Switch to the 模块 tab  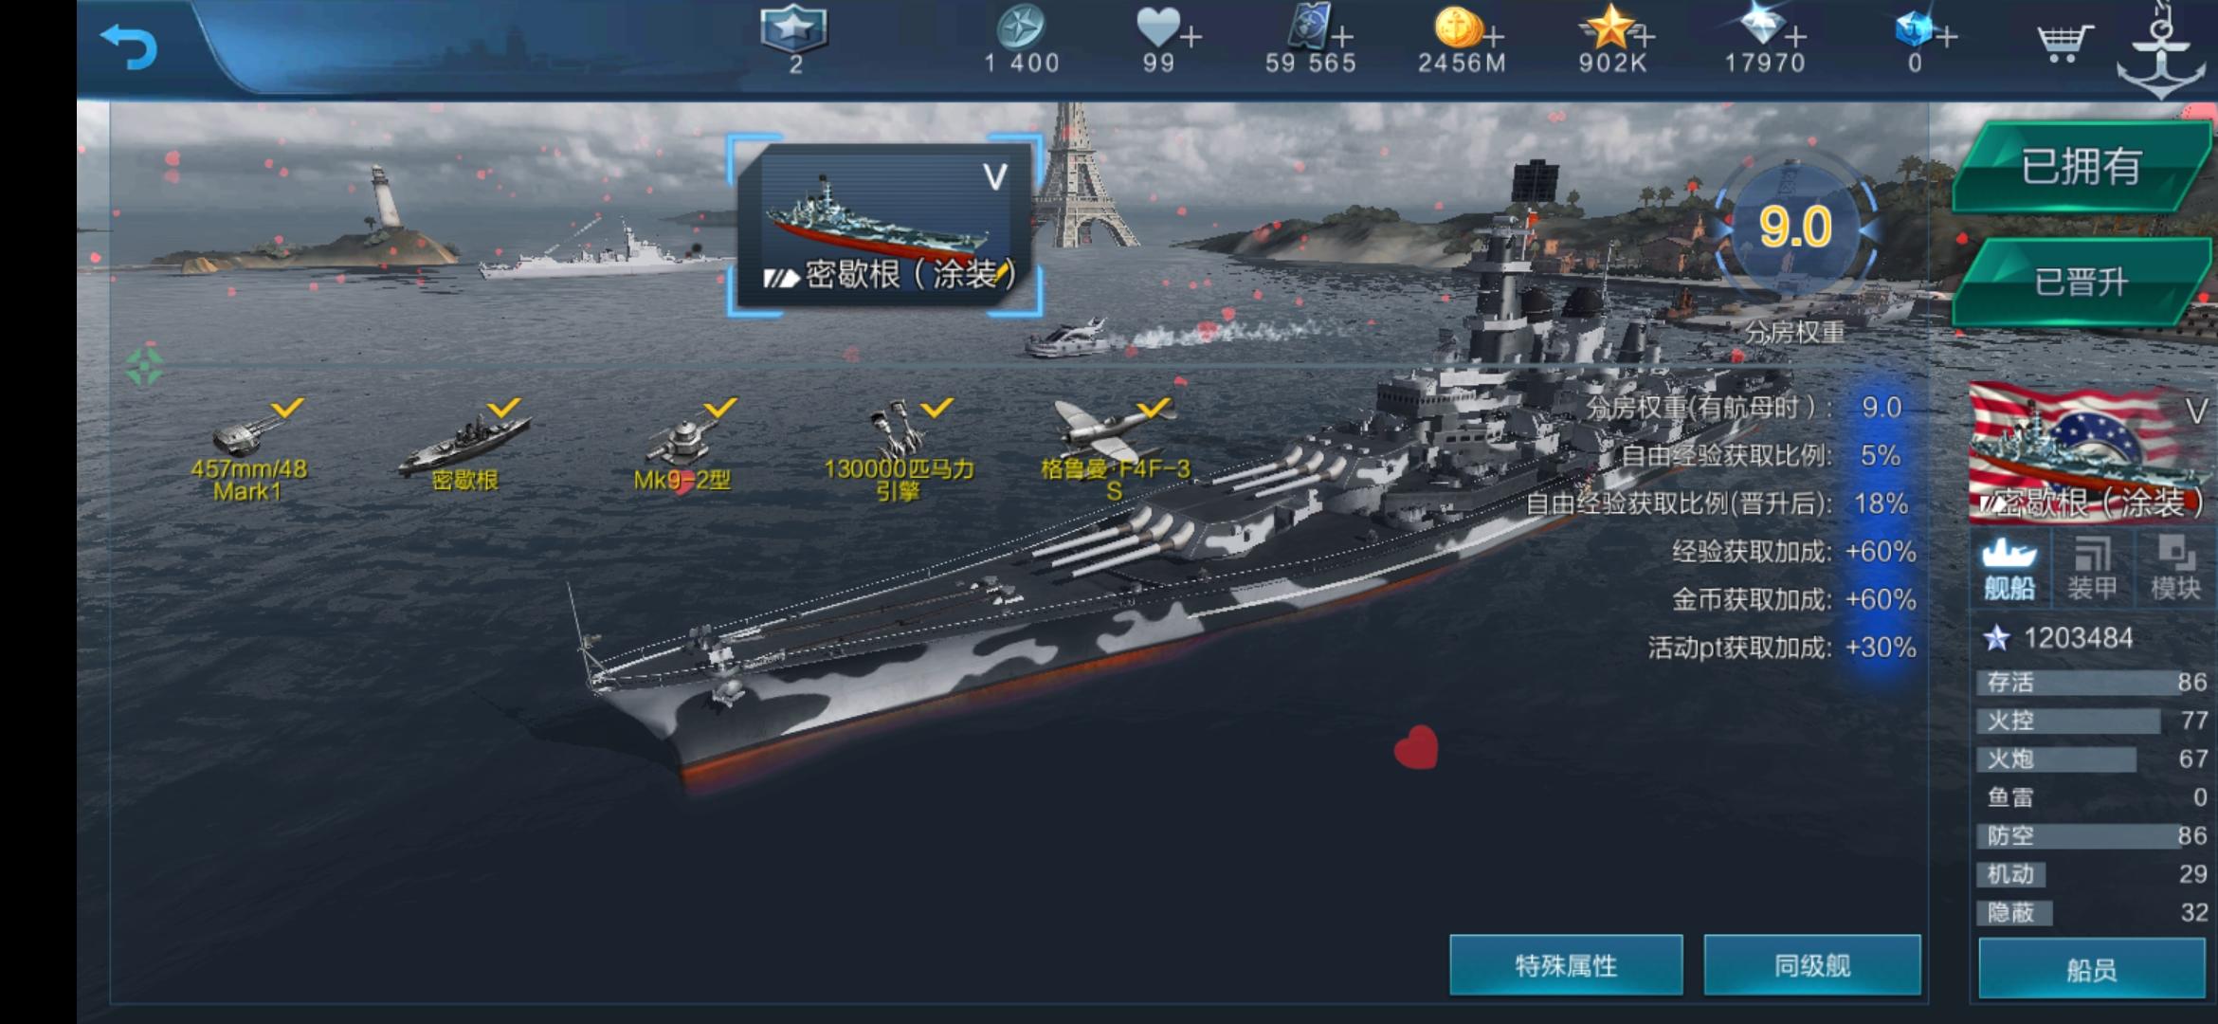[2175, 569]
